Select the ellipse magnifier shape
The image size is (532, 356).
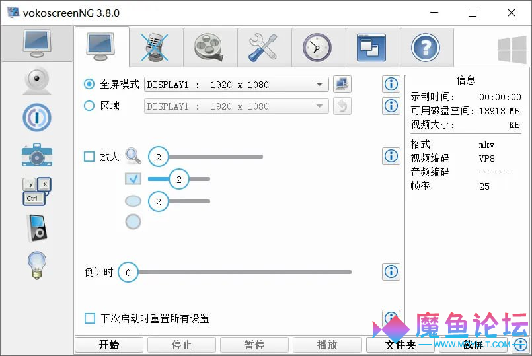133,201
